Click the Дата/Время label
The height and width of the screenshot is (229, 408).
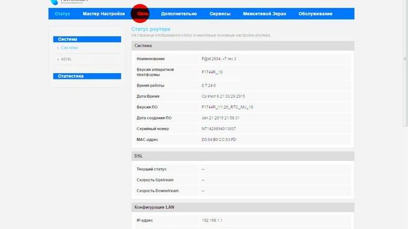click(148, 96)
